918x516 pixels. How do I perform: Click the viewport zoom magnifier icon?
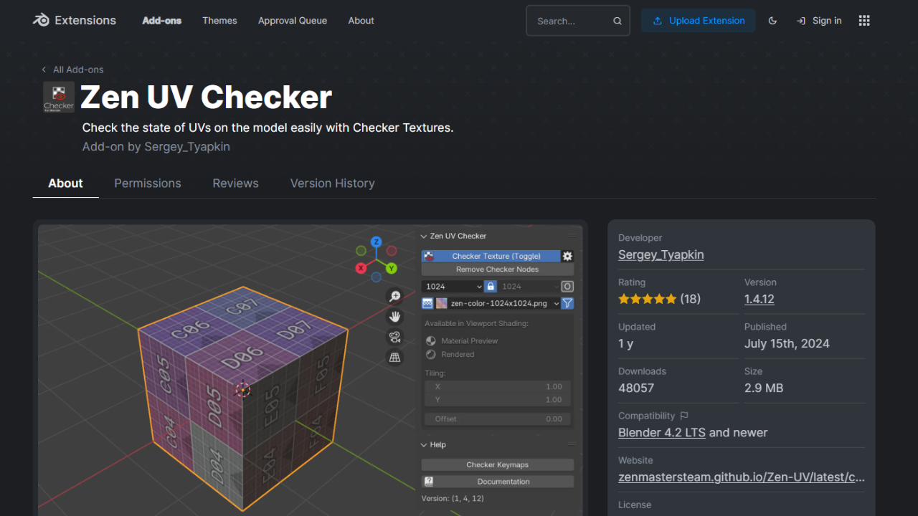click(394, 296)
